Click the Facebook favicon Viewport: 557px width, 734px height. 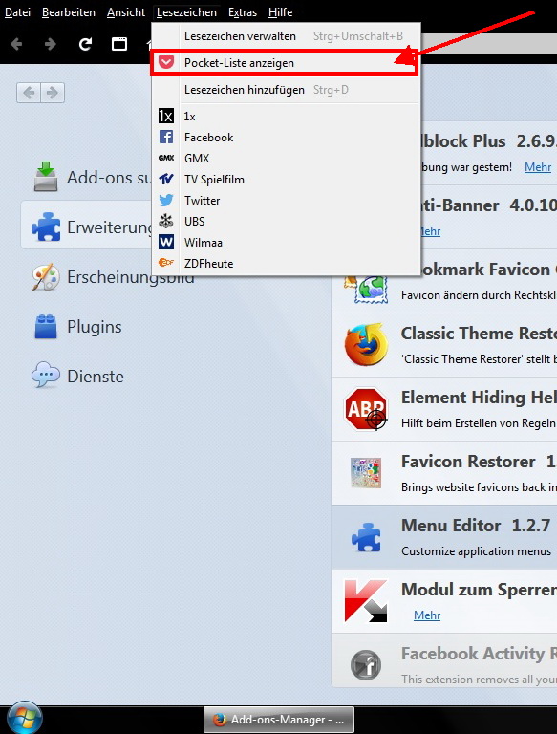[166, 137]
